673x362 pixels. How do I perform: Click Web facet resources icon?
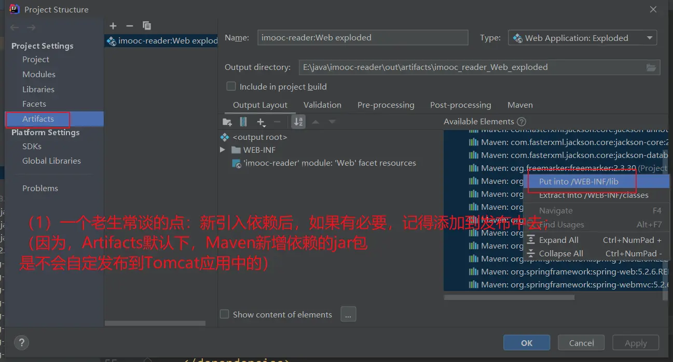[x=236, y=163]
